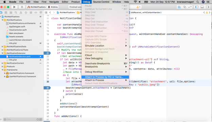Toggle breakpoint on line 21
212x122 pixels.
pyautogui.click(x=47, y=53)
